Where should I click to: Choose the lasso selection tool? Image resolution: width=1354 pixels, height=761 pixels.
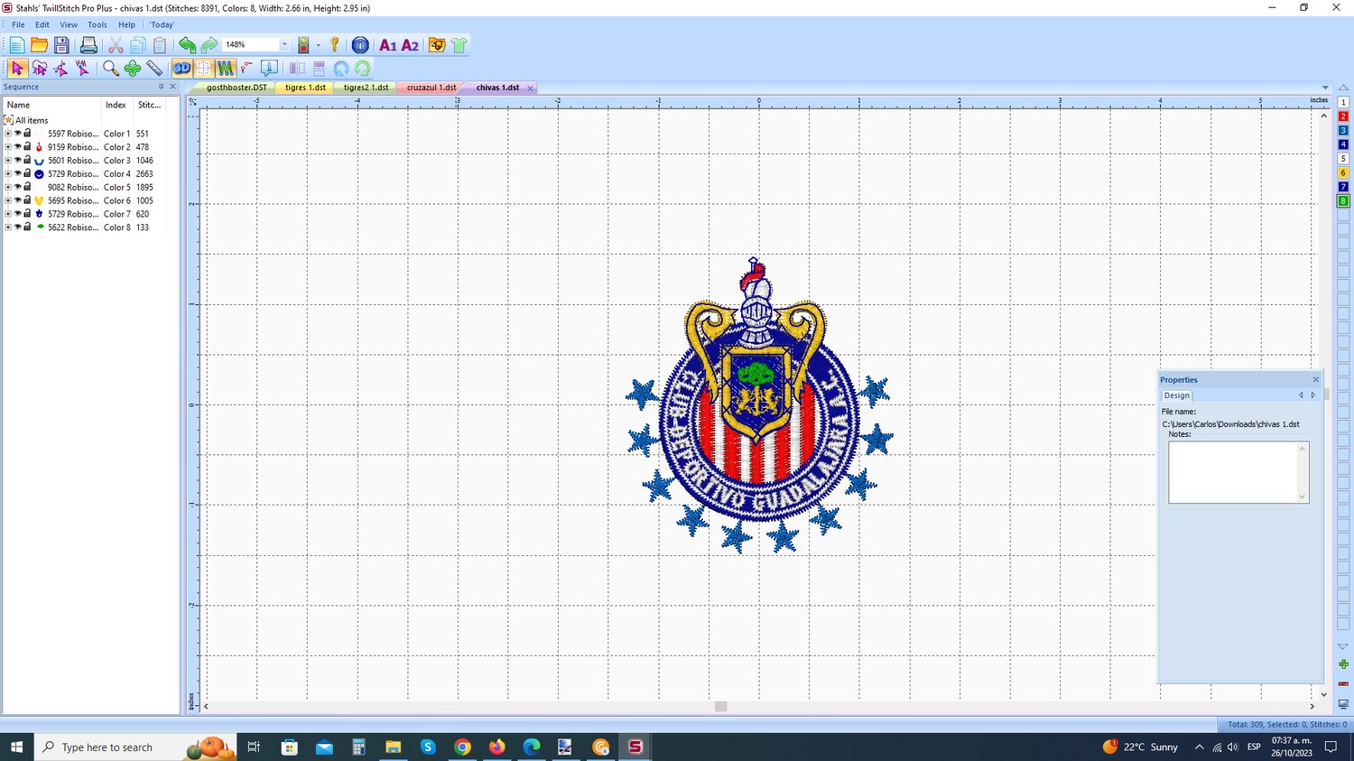pyautogui.click(x=39, y=68)
